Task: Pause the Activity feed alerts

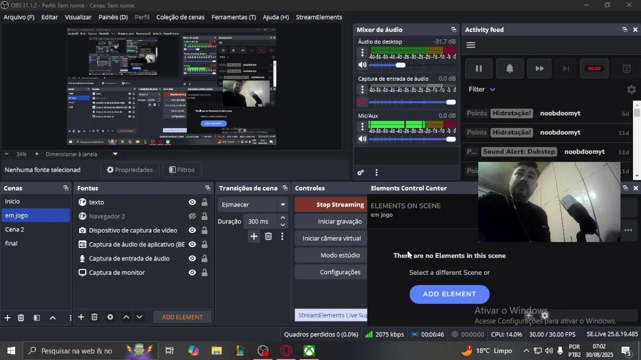Action: pyautogui.click(x=479, y=68)
